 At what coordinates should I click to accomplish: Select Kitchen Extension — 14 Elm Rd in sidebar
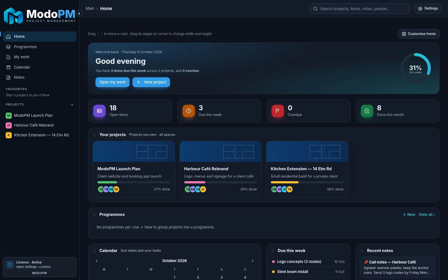click(39, 135)
